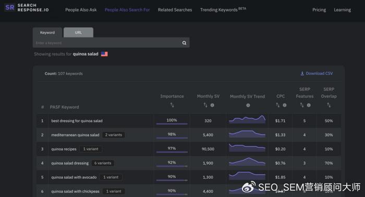Click the Download CSV arrow icon

[x=302, y=73]
